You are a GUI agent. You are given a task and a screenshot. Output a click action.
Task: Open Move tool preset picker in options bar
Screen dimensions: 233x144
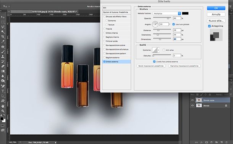9,6
